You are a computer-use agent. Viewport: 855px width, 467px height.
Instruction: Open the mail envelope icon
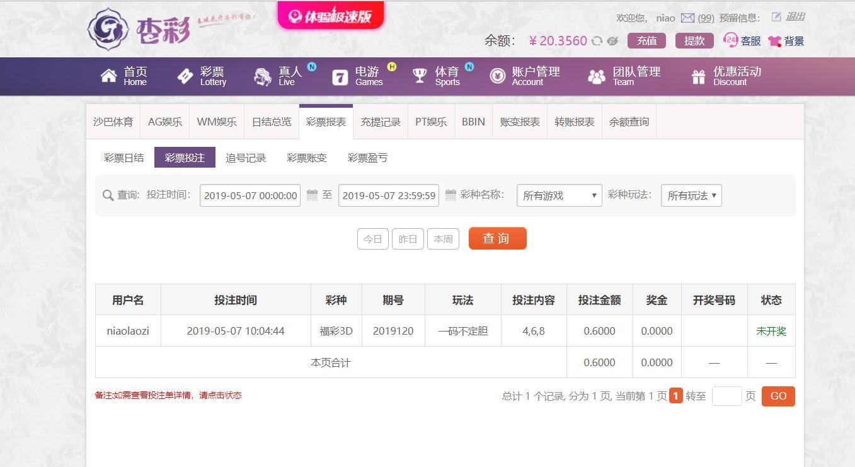point(687,18)
